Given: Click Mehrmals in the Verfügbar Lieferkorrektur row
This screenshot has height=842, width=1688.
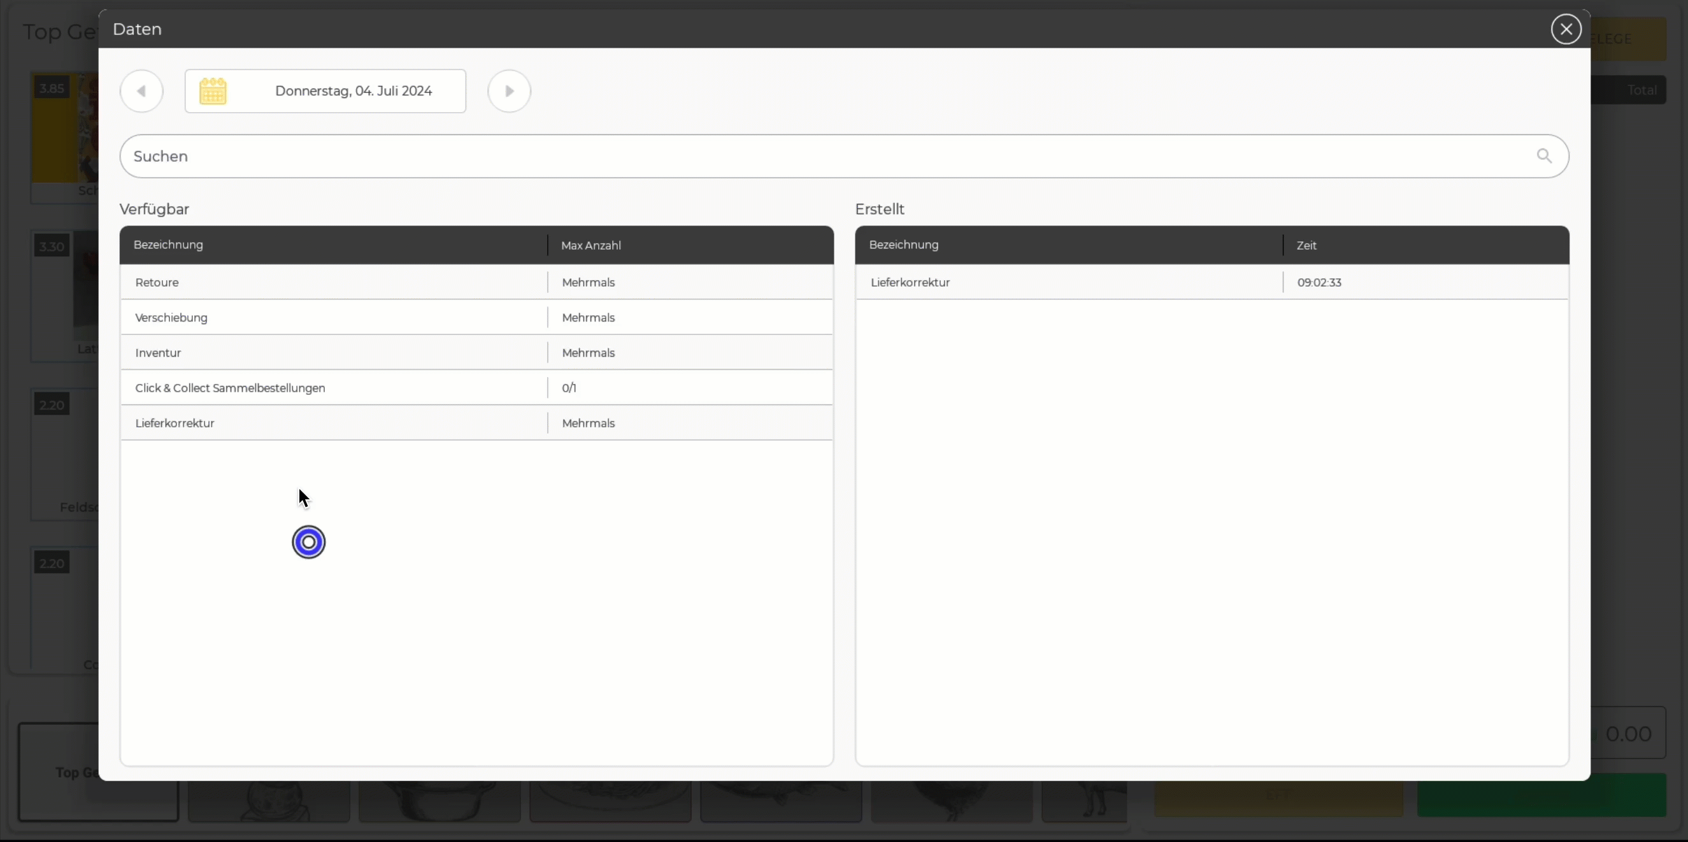Looking at the screenshot, I should point(589,424).
